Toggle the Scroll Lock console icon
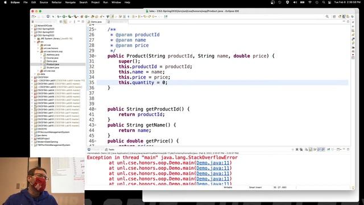 (x=311, y=149)
